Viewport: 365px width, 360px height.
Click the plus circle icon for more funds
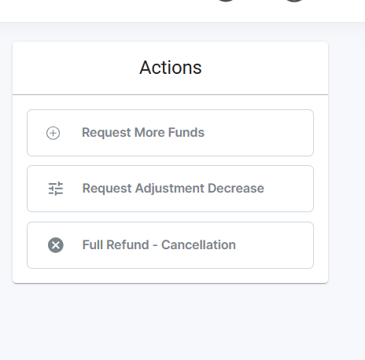(x=53, y=133)
